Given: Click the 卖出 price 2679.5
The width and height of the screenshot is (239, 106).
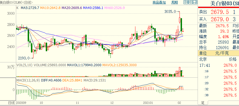Looking at the screenshot, I should pos(220,12).
